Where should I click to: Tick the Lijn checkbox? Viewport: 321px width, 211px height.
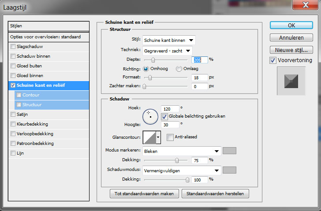click(x=13, y=153)
